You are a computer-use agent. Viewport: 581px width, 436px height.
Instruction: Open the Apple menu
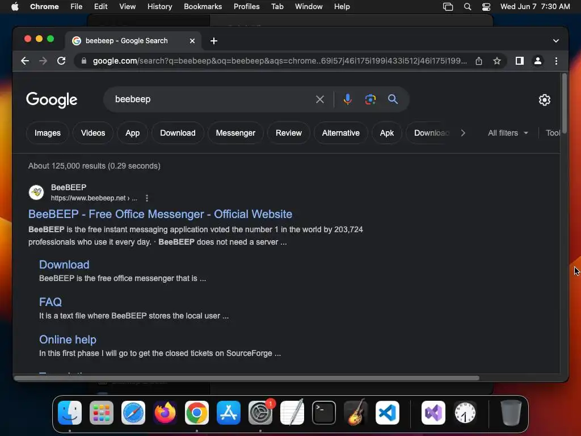coord(15,7)
